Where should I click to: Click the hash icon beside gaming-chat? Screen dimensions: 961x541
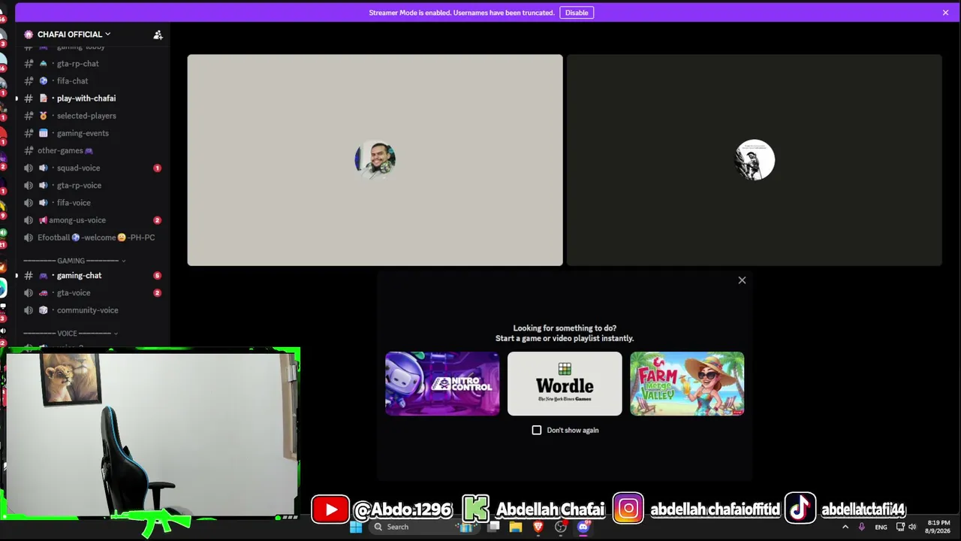pos(29,276)
